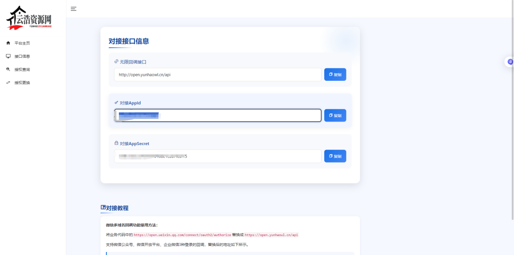Viewport: 514px width, 255px height.
Task: Go to 授权更换 in sidebar
Action: [22, 82]
